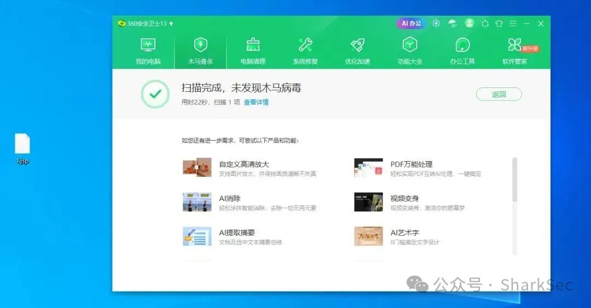This screenshot has height=308, width=591.
Task: Open 软件管家 software manager
Action: click(515, 51)
